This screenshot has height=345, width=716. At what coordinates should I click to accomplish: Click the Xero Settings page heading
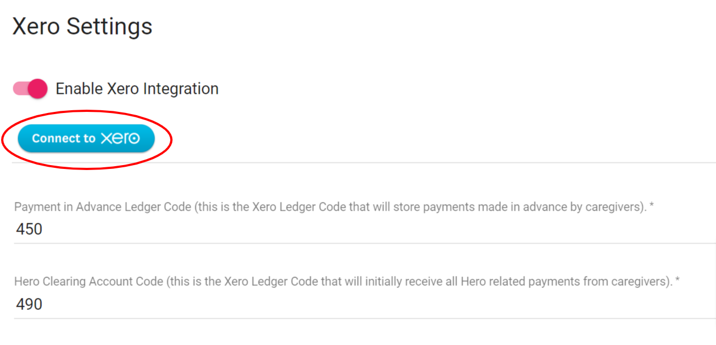pos(82,26)
